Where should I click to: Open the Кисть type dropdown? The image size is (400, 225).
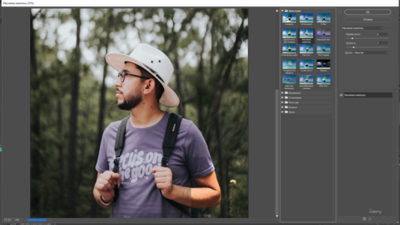click(x=371, y=52)
